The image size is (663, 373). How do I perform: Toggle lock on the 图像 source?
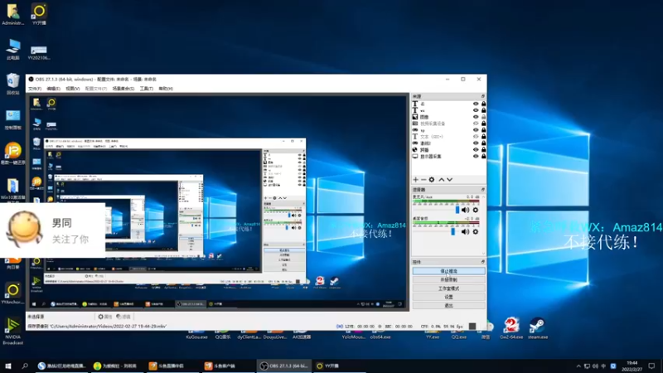(483, 117)
